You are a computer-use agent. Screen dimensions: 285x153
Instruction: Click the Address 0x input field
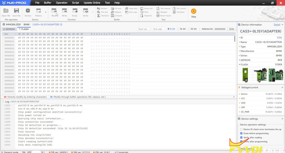tap(220, 29)
